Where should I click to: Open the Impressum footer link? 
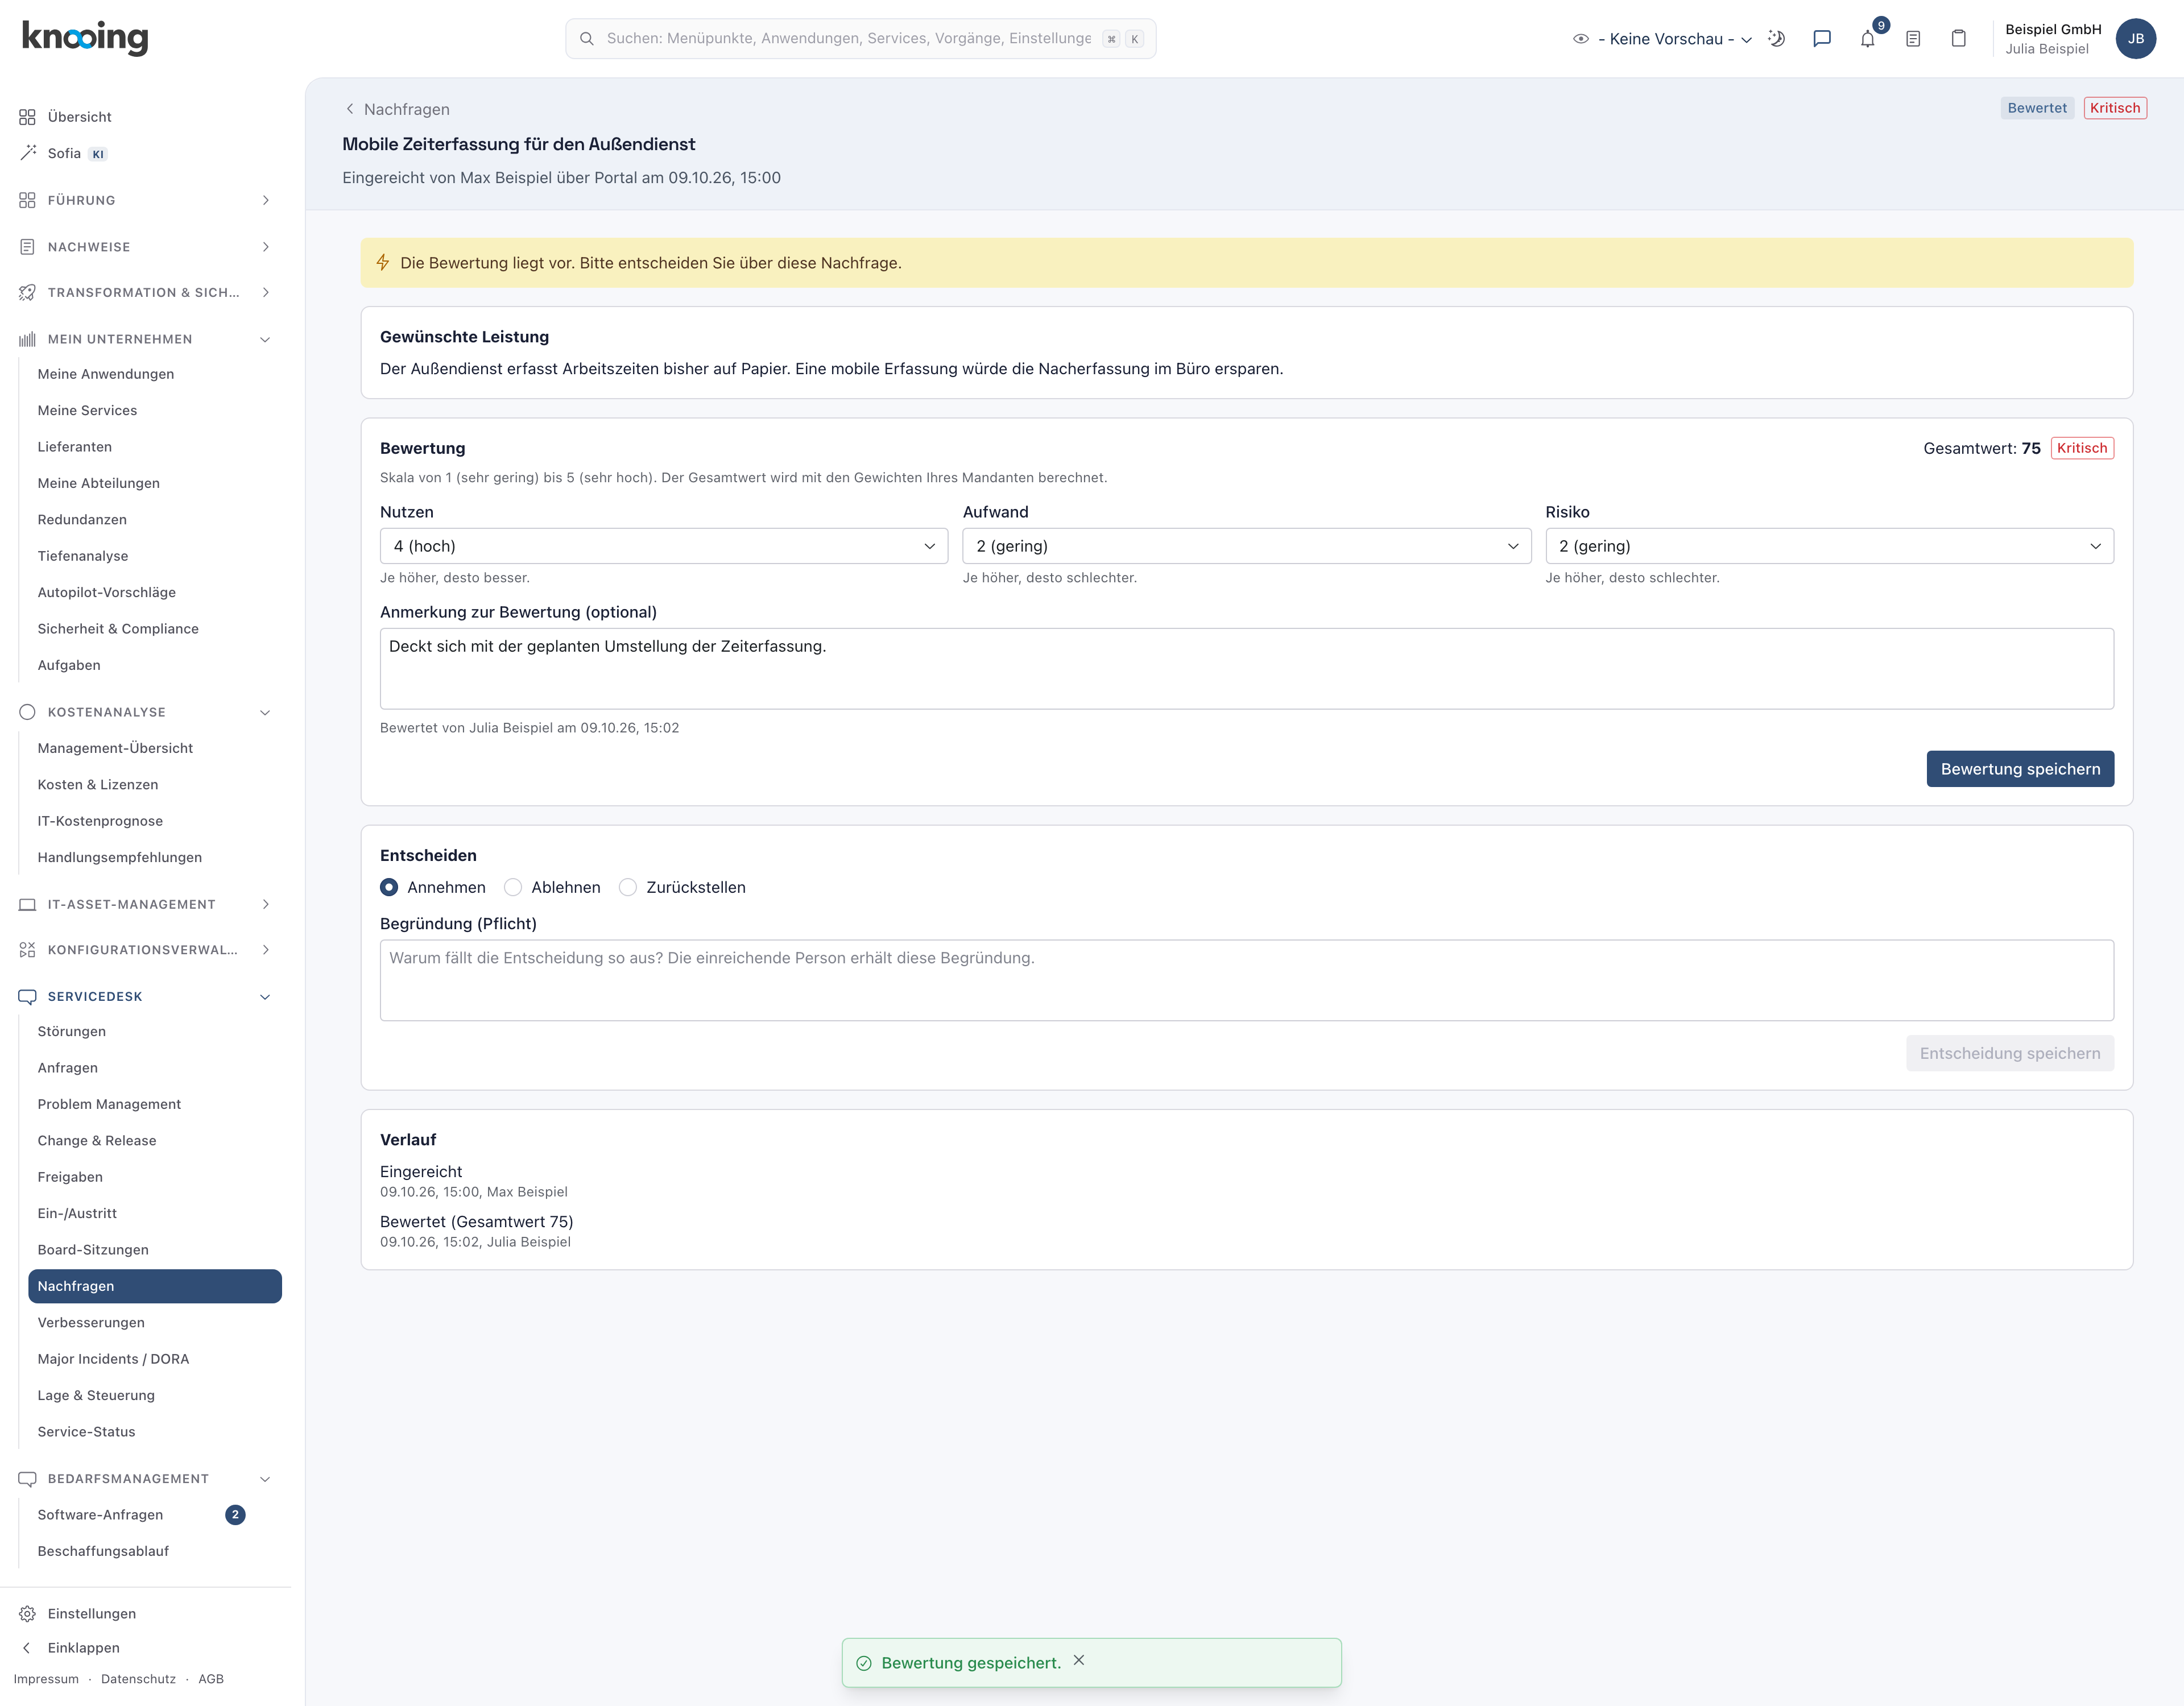click(x=46, y=1679)
